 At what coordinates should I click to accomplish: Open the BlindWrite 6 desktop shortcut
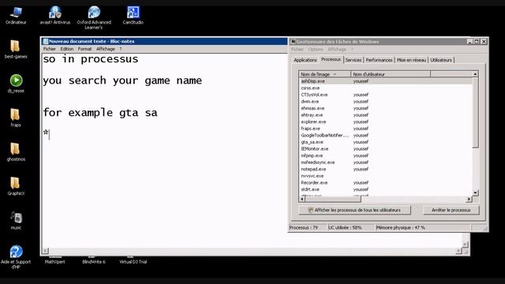click(94, 261)
